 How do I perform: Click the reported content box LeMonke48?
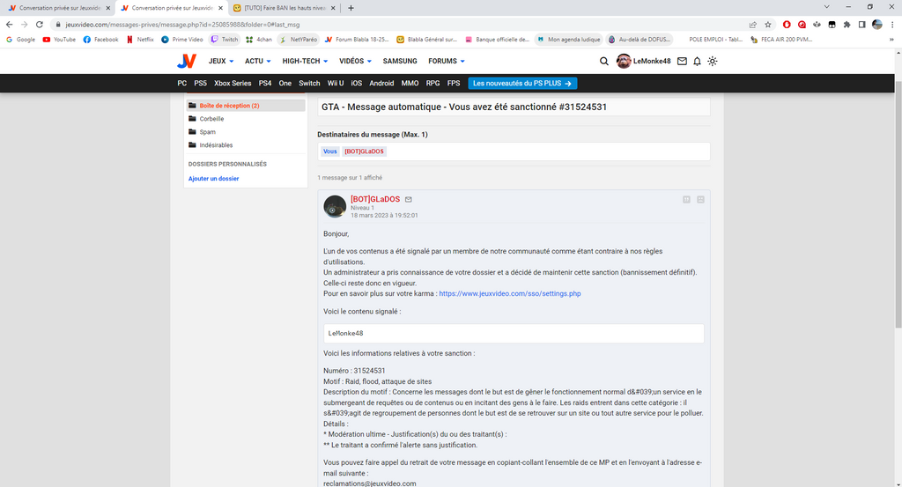[x=514, y=334]
